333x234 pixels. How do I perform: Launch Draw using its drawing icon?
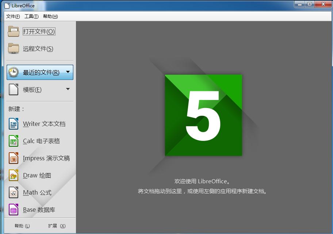tap(14, 175)
